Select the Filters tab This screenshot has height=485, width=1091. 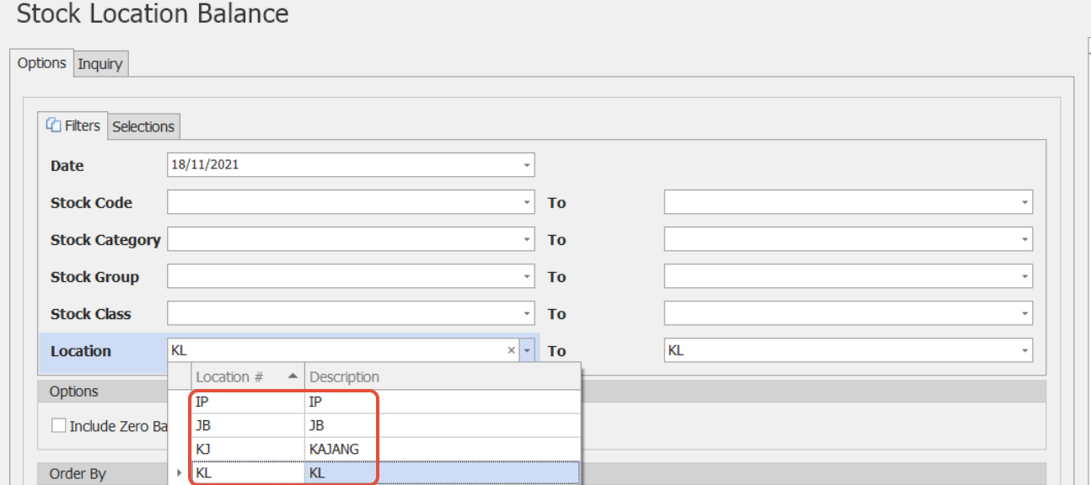click(73, 125)
